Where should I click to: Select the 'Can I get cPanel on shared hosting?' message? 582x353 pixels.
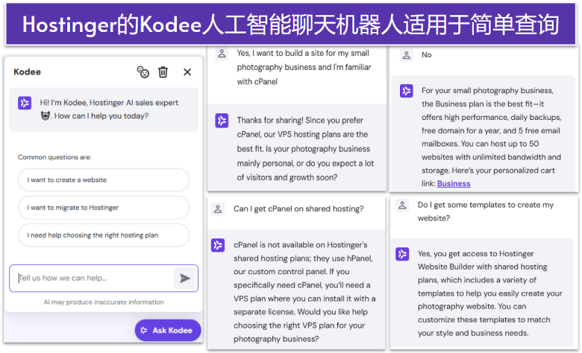pyautogui.click(x=298, y=209)
